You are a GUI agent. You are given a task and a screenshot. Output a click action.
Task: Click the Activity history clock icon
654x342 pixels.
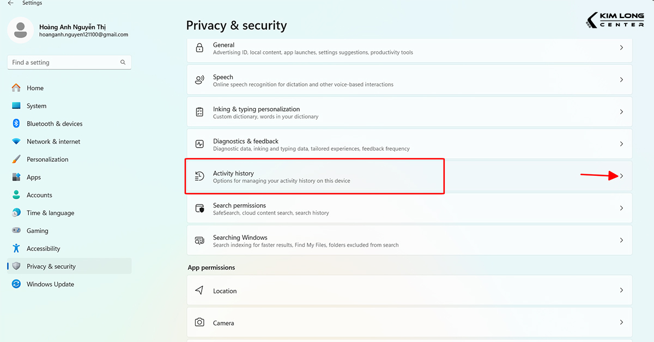pos(199,176)
